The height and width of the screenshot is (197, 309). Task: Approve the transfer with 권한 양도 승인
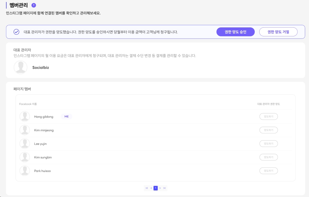pos(235,32)
